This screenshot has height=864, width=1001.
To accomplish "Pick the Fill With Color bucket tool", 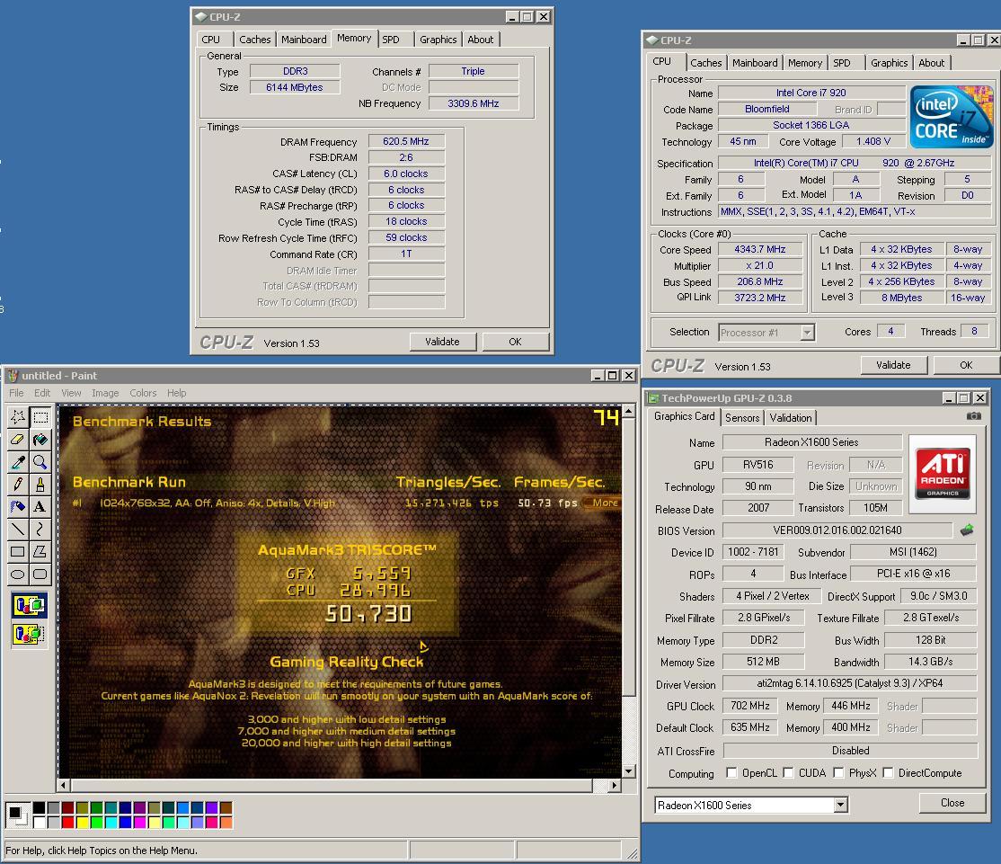I will click(40, 440).
